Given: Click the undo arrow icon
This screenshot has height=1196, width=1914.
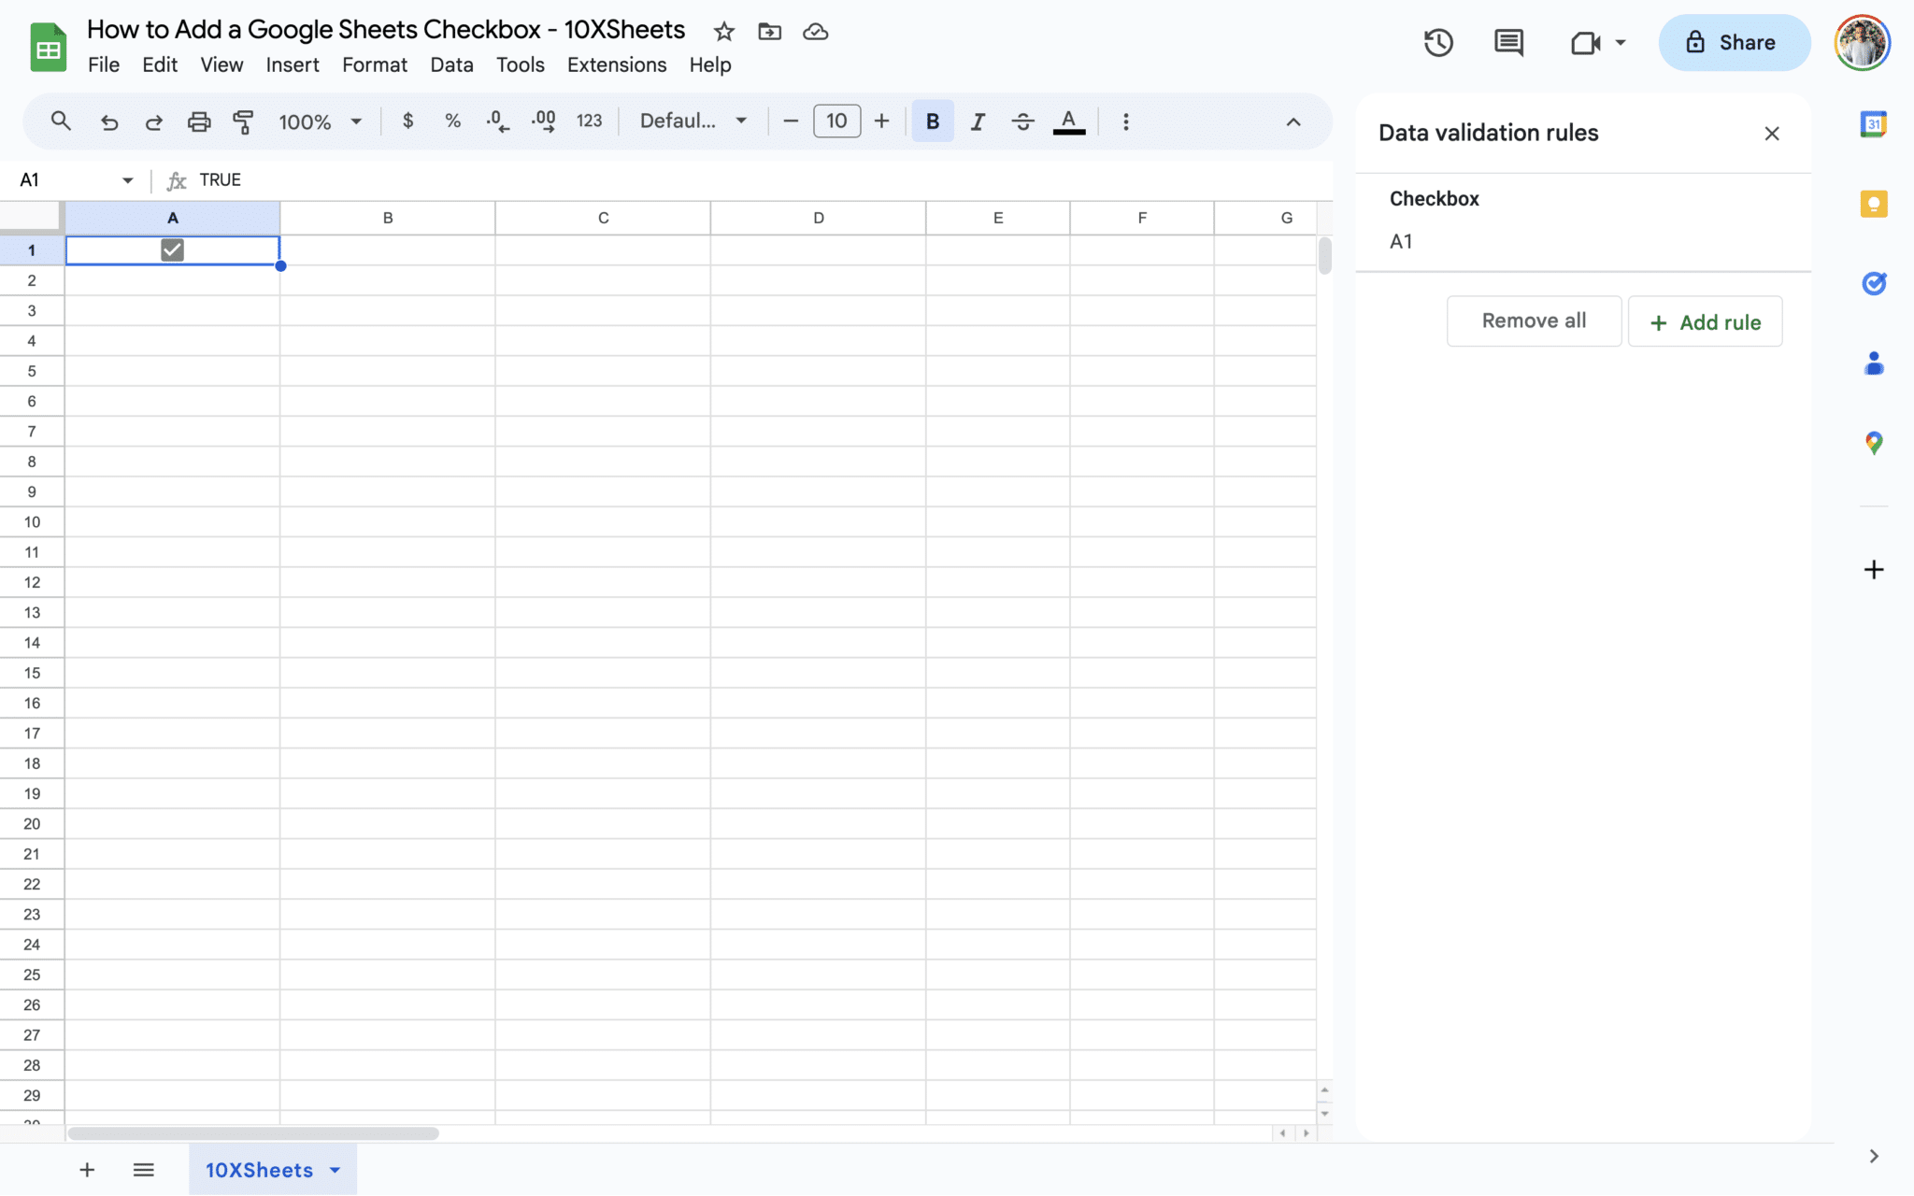Looking at the screenshot, I should point(109,121).
